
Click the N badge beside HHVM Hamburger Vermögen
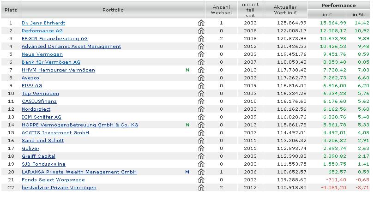point(187,70)
